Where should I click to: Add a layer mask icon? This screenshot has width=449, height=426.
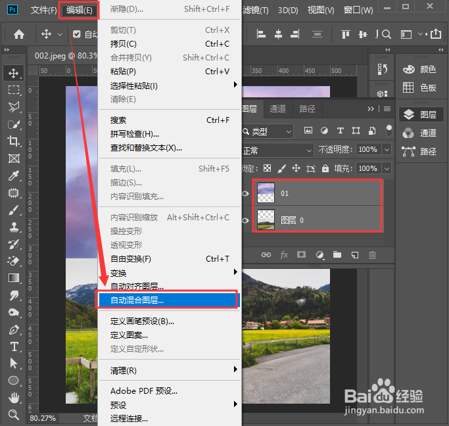coord(301,254)
